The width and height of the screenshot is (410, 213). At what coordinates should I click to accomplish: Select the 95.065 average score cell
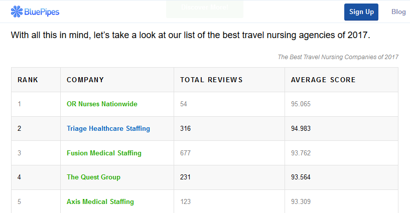(341, 104)
